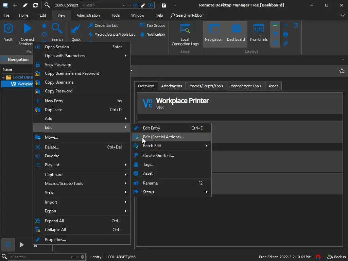
Task: Open Tags... from Edit submenu
Action: [171, 164]
